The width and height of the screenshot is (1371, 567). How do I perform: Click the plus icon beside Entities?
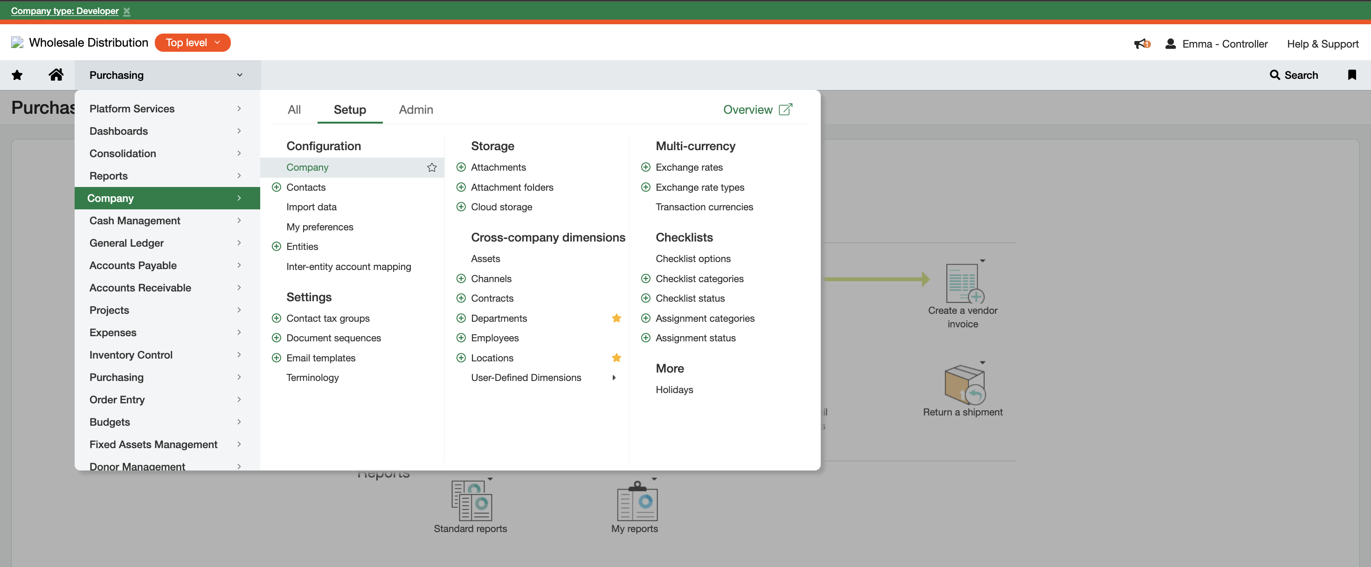276,247
